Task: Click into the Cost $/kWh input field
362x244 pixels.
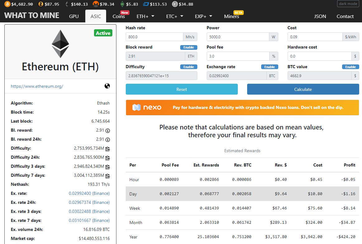Action: [315, 37]
